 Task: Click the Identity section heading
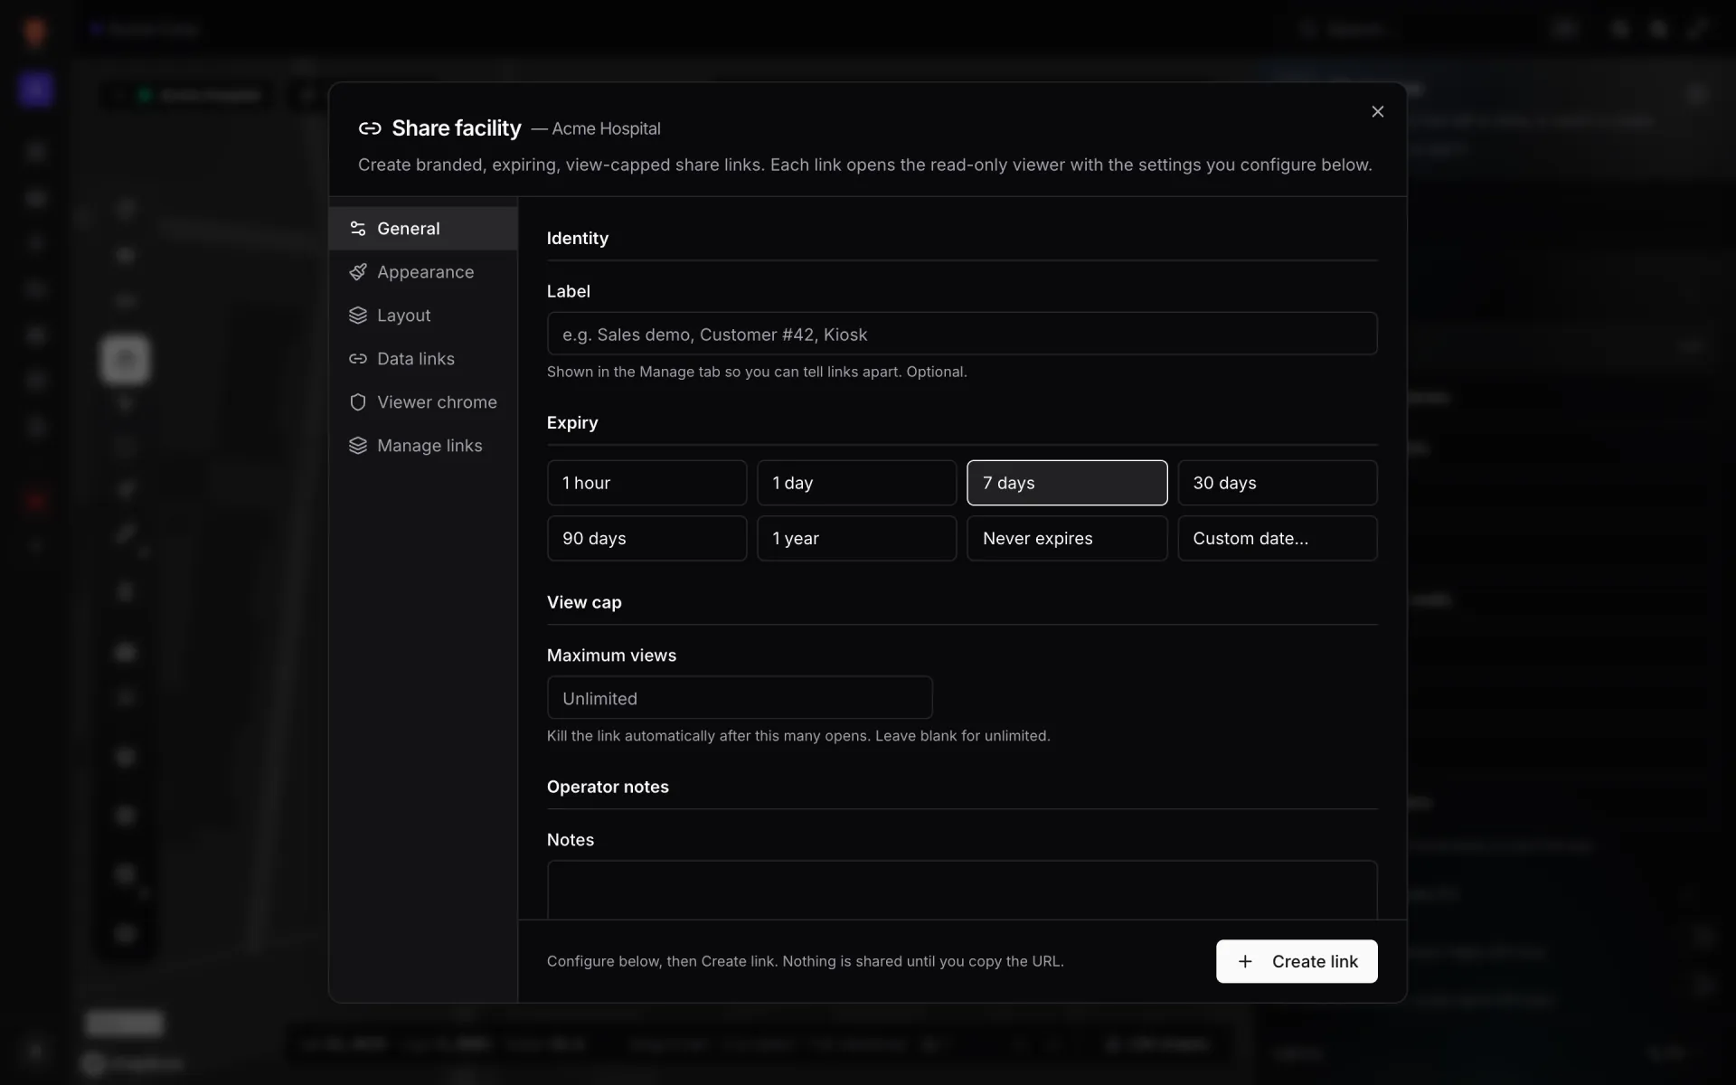click(578, 238)
